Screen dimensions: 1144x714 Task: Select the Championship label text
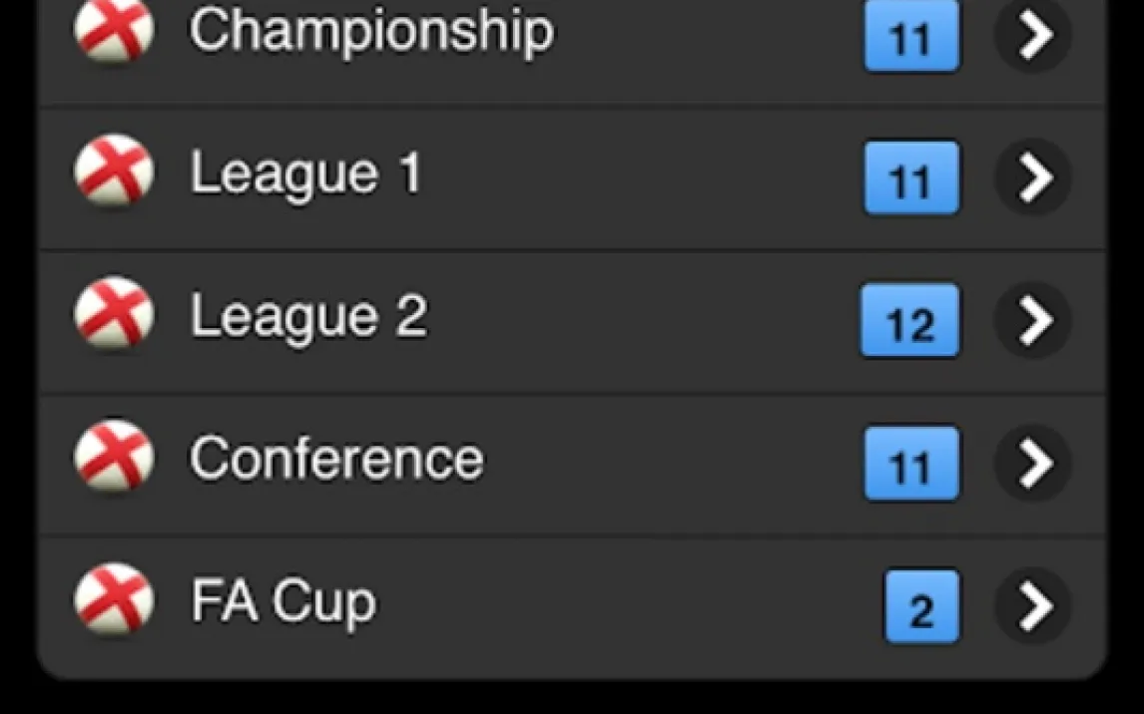(372, 31)
